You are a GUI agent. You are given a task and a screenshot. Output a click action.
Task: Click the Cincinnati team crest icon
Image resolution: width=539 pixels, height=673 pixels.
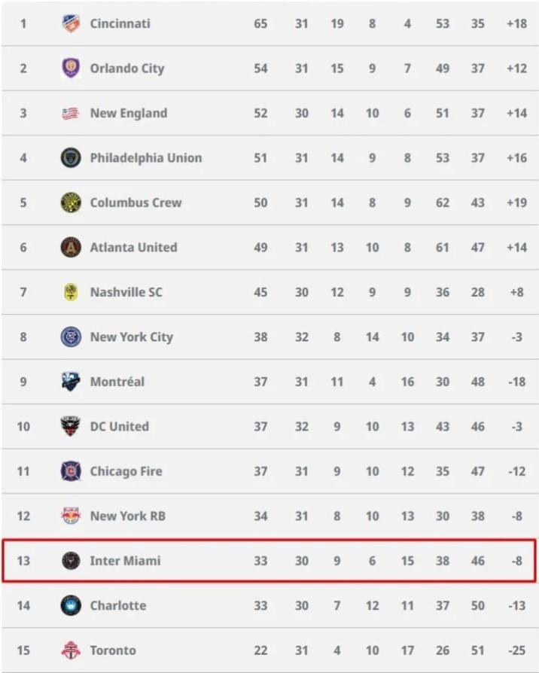[71, 23]
